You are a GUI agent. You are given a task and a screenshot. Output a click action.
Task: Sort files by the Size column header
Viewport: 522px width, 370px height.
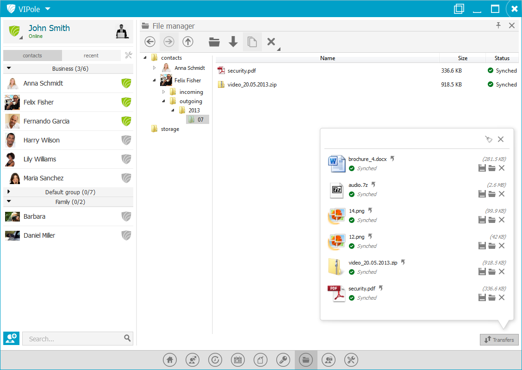462,58
